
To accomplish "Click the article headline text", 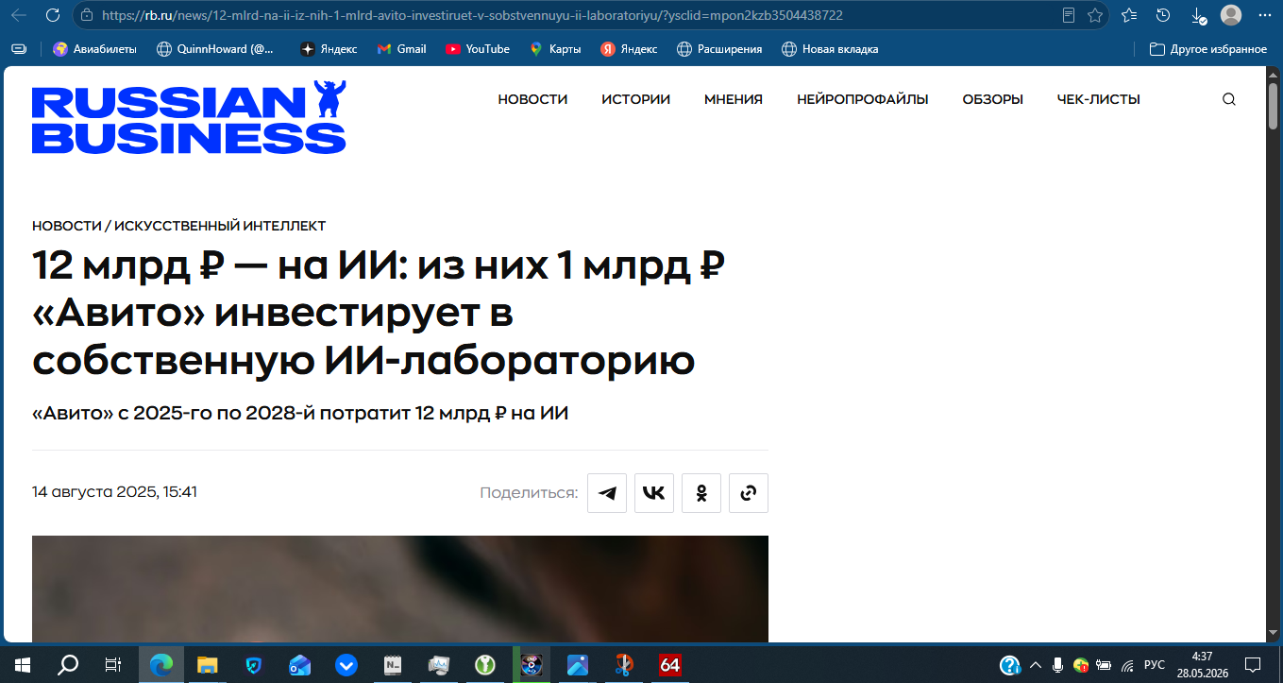I will pos(378,313).
